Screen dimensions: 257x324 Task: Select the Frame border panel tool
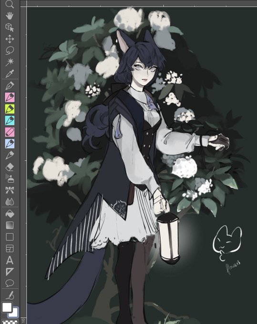click(x=10, y=249)
